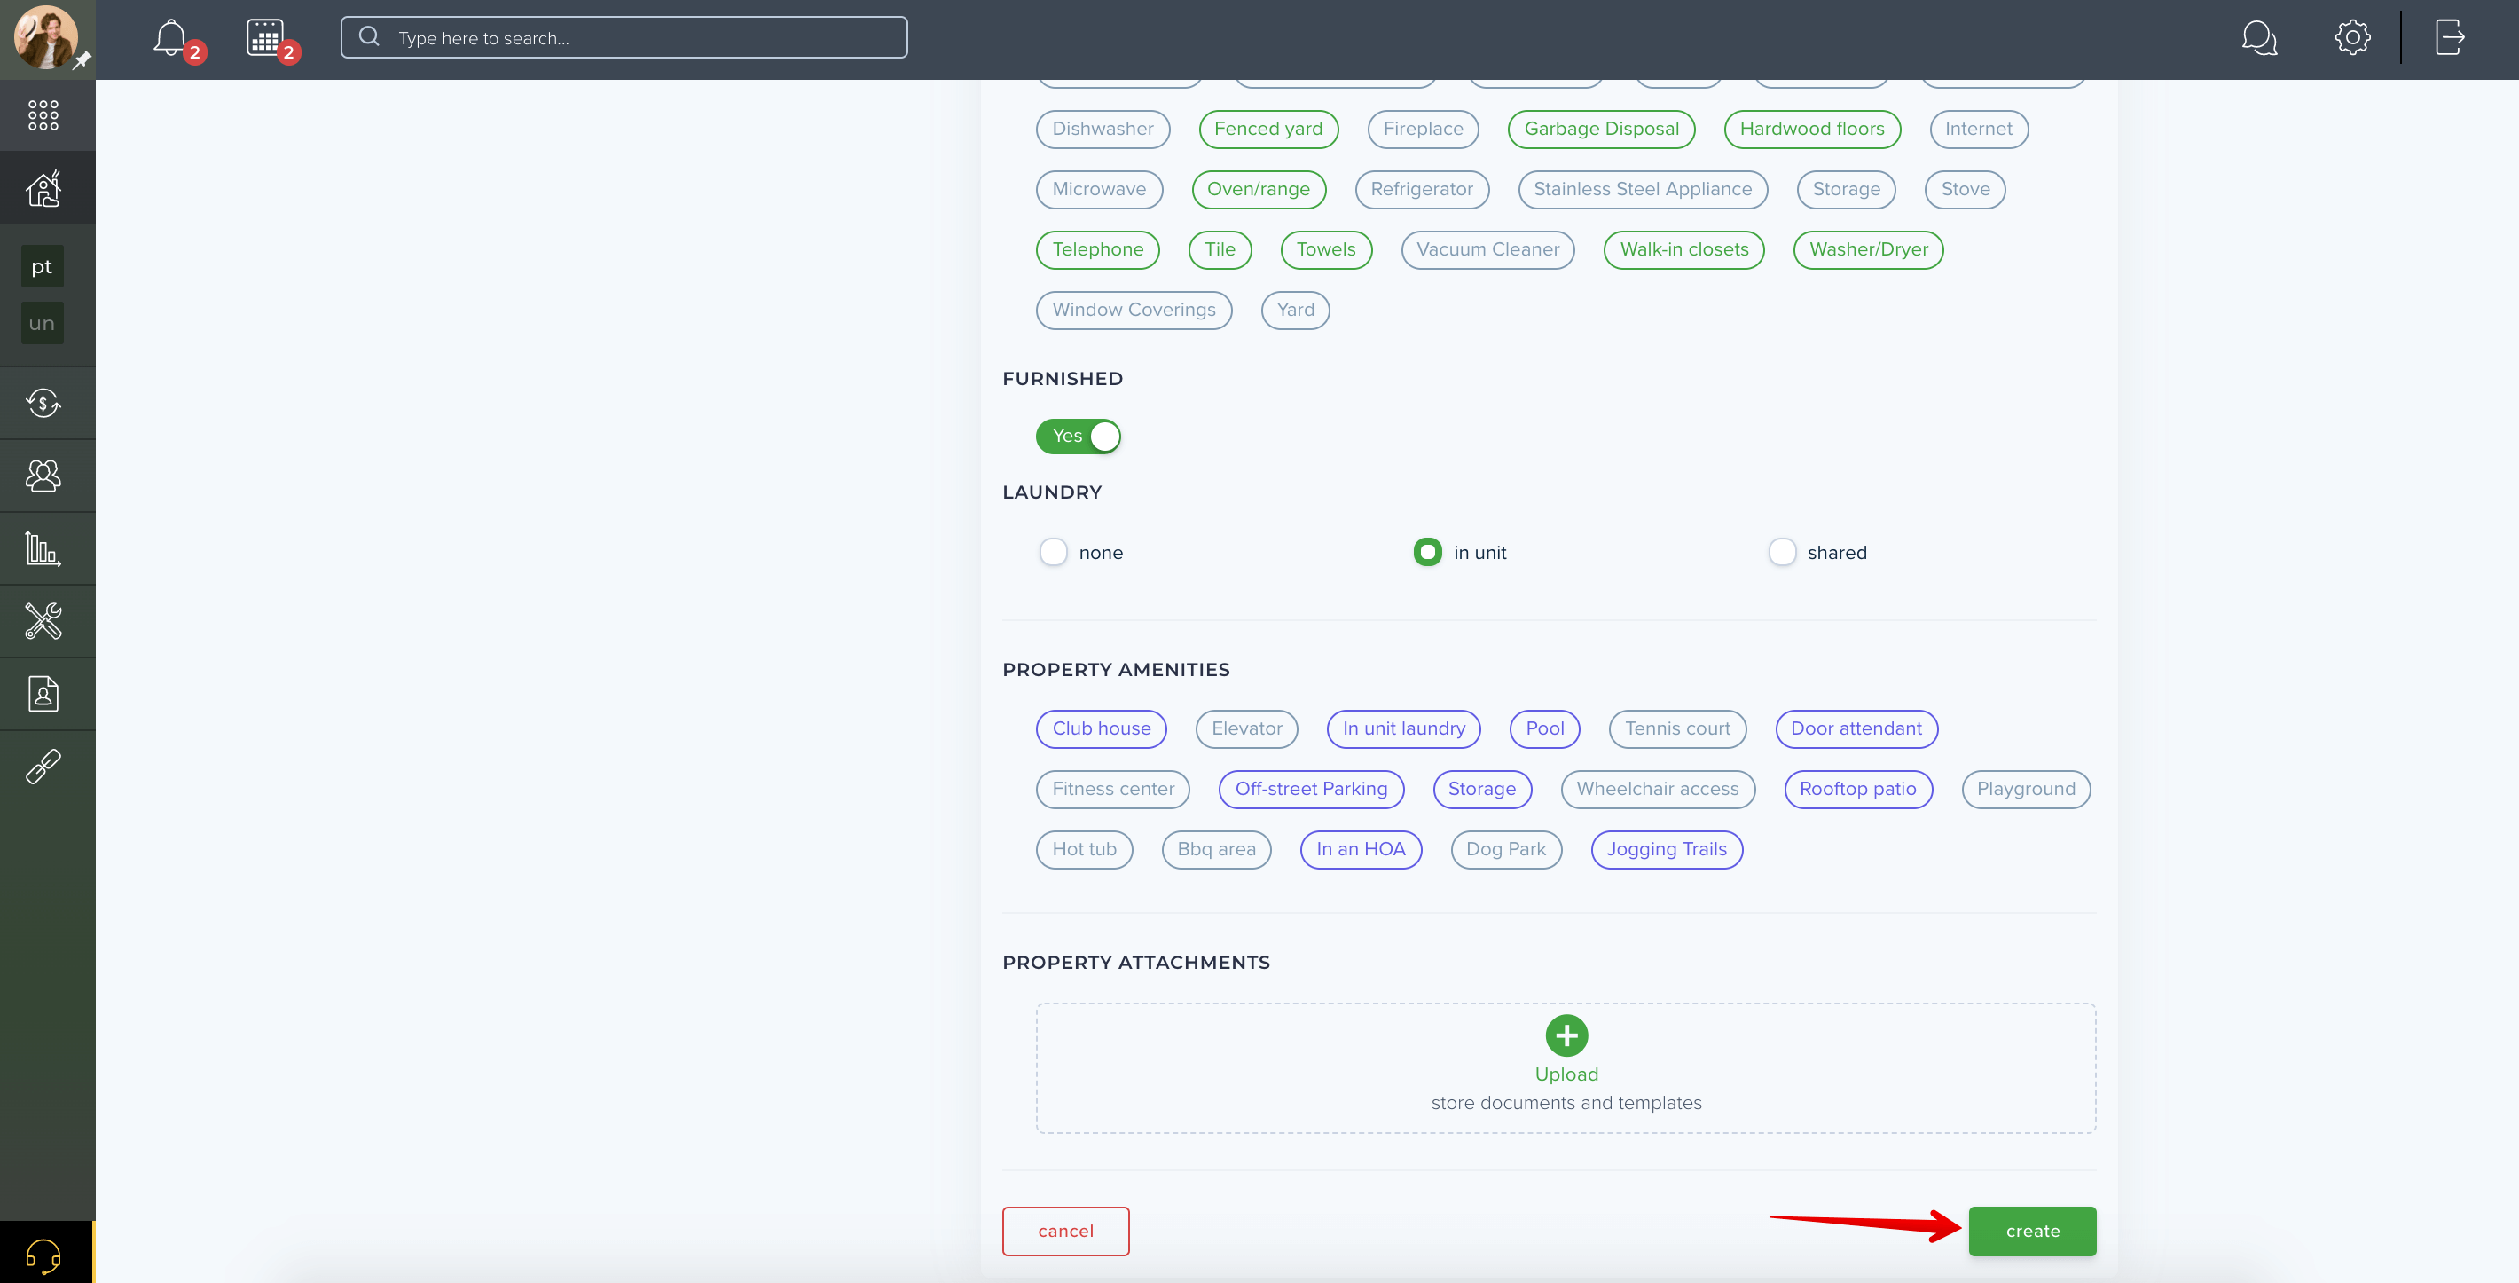Select the 'none' laundry radio button
2519x1283 pixels.
coord(1053,553)
